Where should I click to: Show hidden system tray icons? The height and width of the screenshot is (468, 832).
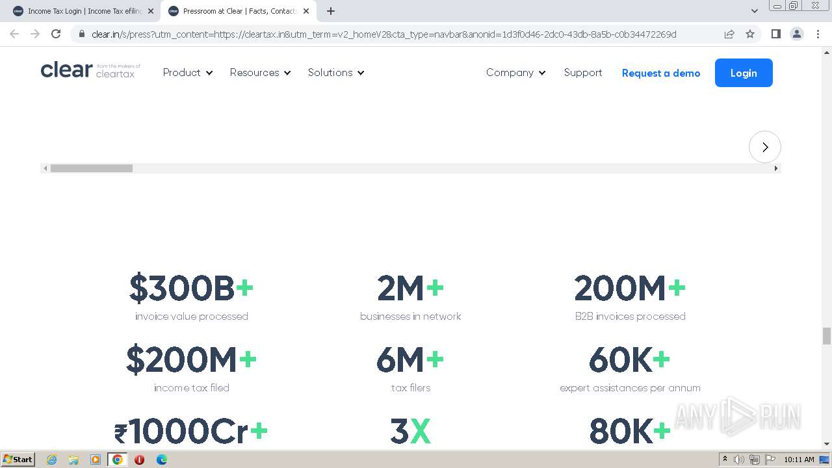tap(725, 460)
